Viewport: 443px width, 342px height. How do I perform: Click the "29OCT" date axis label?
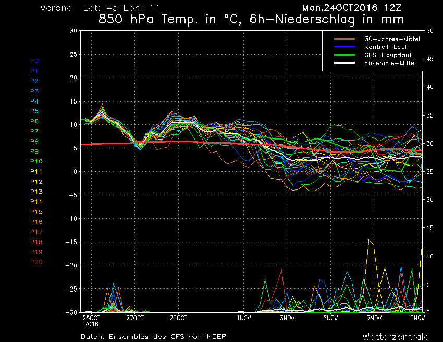click(178, 318)
